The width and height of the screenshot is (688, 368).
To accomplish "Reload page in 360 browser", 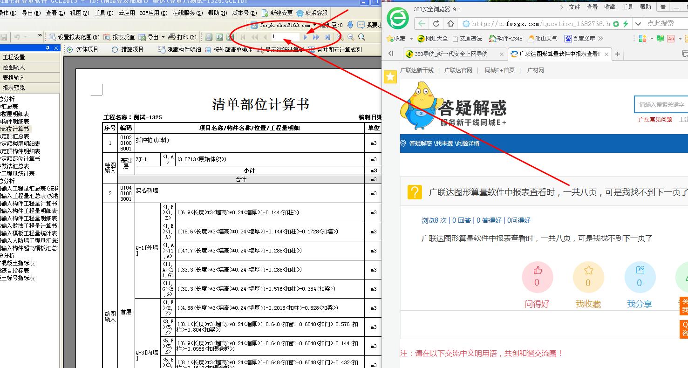I will tap(436, 23).
